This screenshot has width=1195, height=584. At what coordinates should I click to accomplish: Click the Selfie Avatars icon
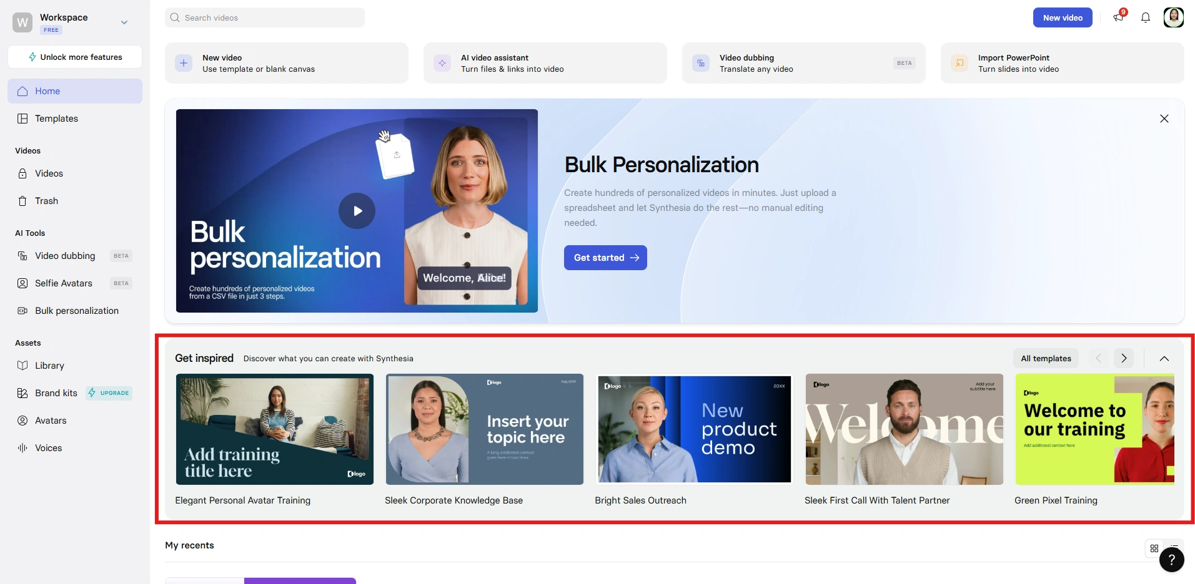click(x=22, y=283)
